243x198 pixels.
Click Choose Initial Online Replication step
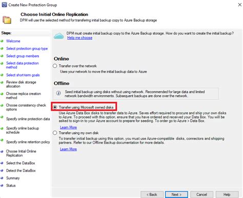(x=21, y=153)
